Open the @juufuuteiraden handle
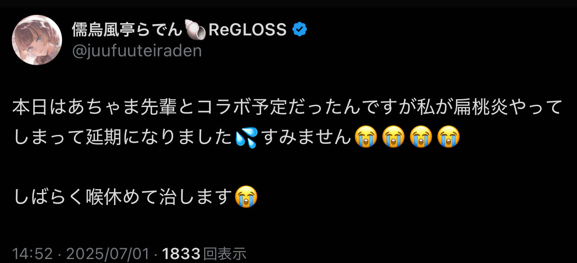The width and height of the screenshot is (577, 263). coord(137,51)
